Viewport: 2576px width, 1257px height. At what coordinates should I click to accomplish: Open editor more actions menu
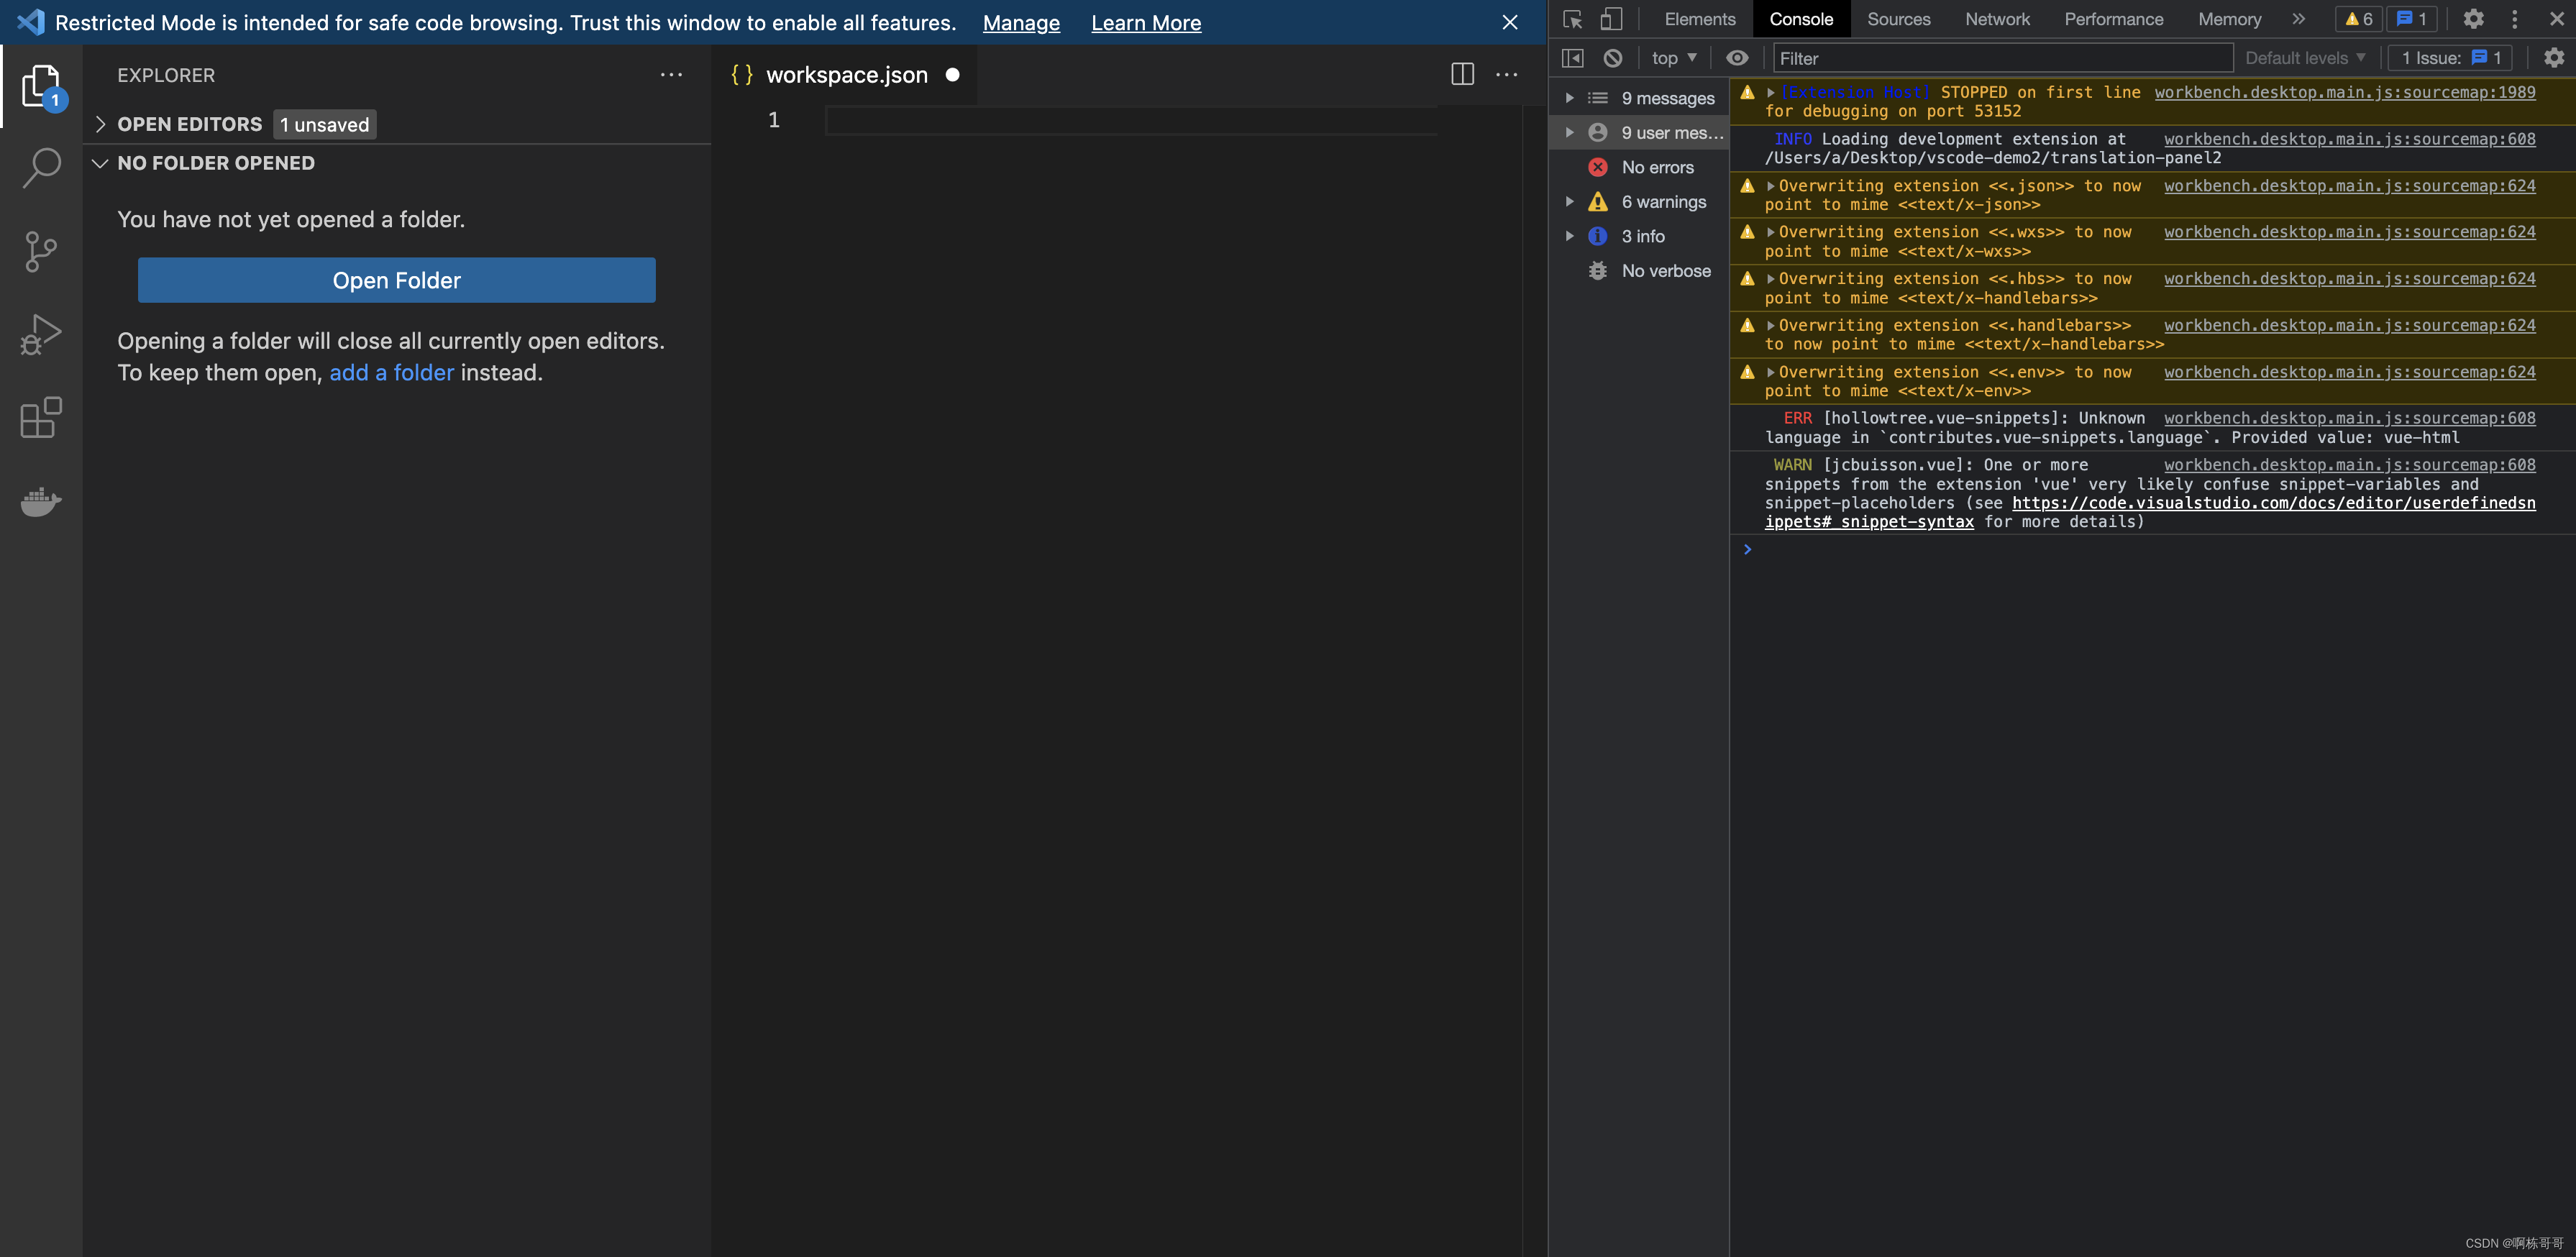(1507, 74)
